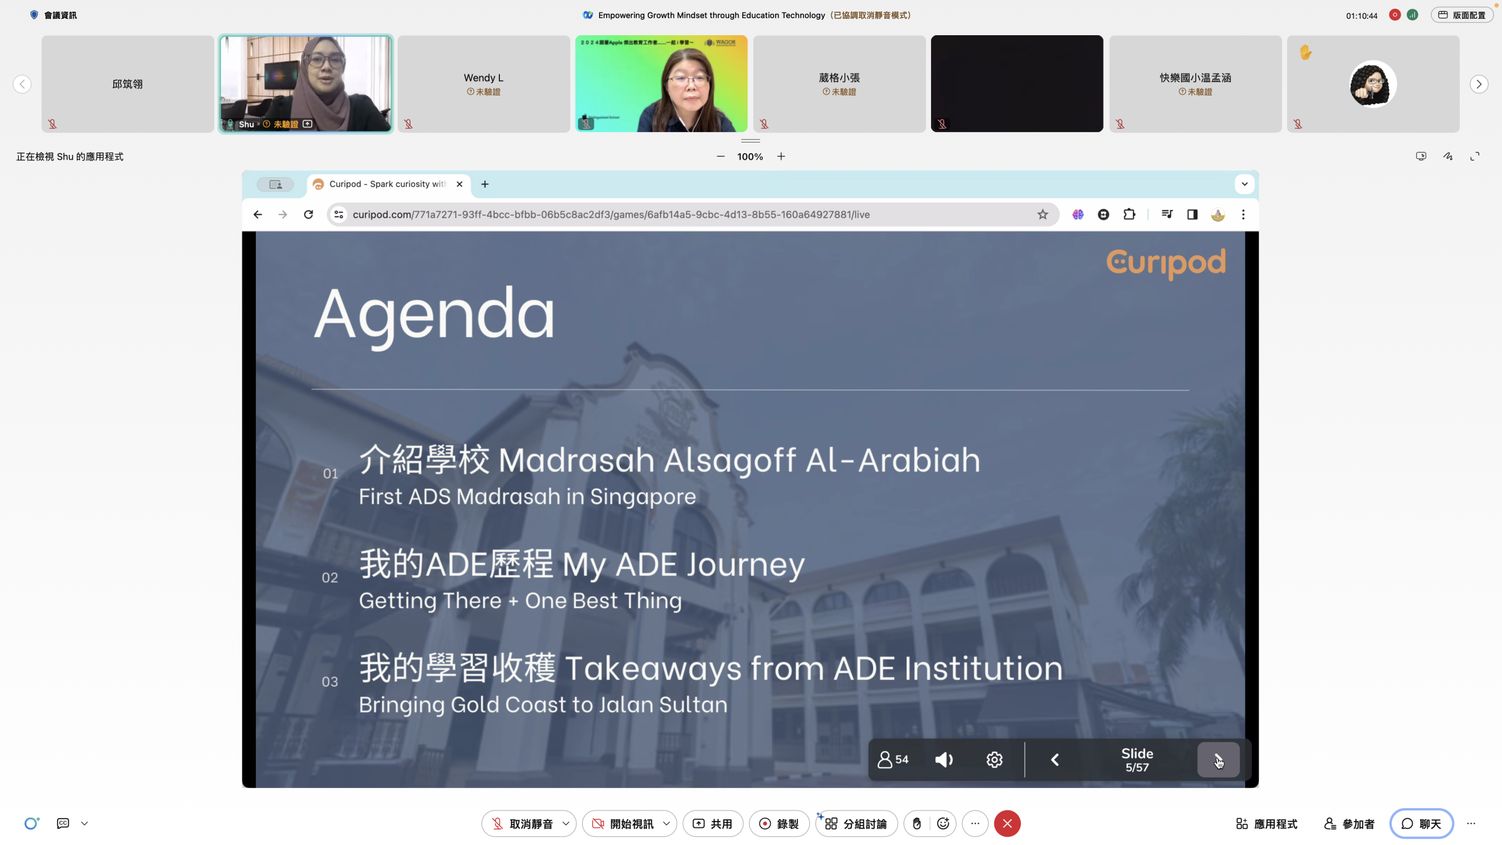Open the browser tab search dropdown chevron
The width and height of the screenshot is (1502, 845).
[x=1244, y=184]
